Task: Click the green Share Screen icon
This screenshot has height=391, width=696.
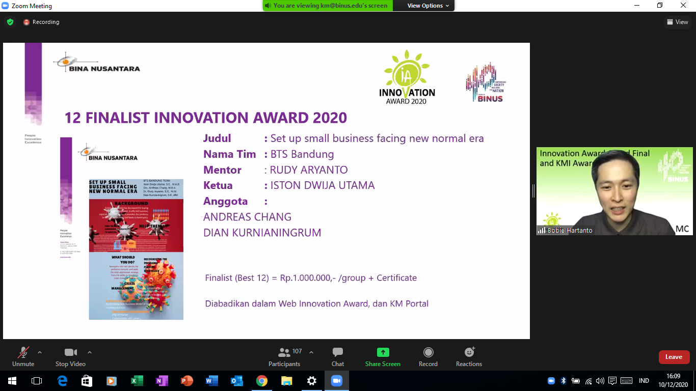Action: [383, 352]
